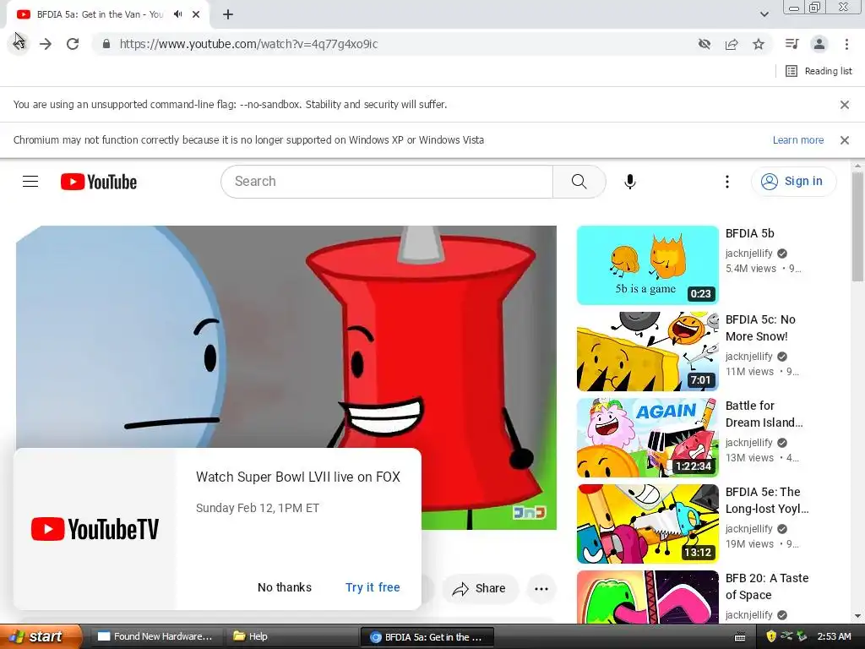Click the YouTube TV promo headline text
This screenshot has height=649, width=865.
coord(298,477)
